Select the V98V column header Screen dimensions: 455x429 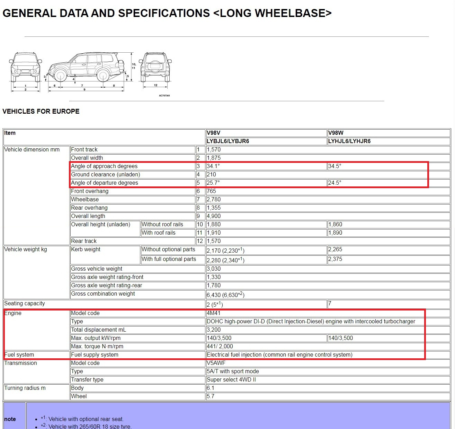[213, 133]
